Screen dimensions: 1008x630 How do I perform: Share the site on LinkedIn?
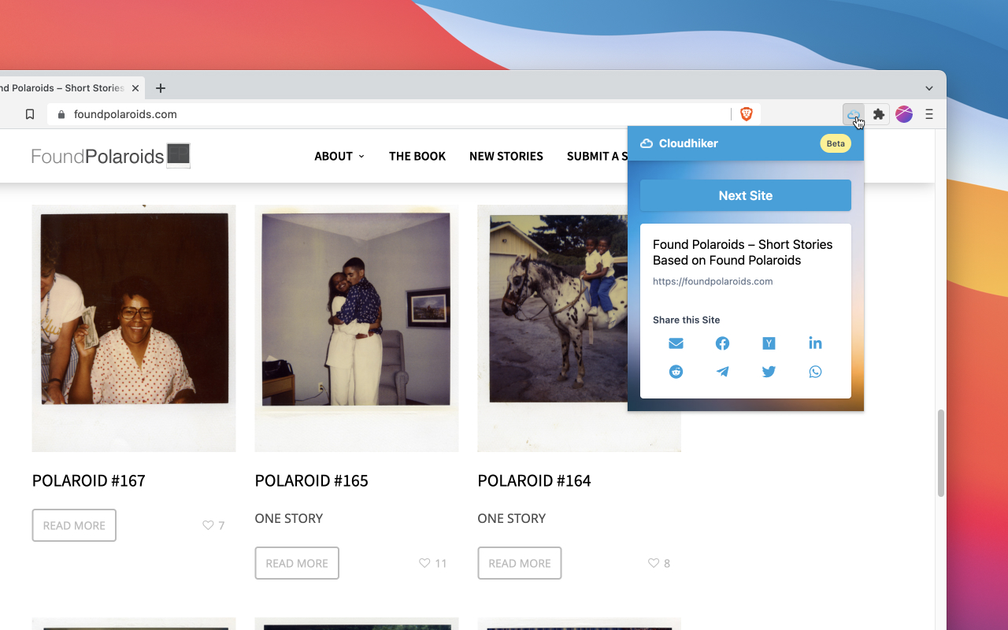point(815,343)
